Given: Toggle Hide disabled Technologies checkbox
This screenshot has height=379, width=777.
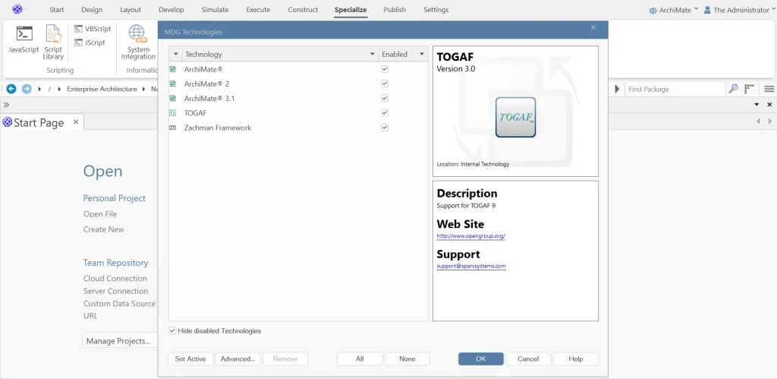Looking at the screenshot, I should 172,330.
